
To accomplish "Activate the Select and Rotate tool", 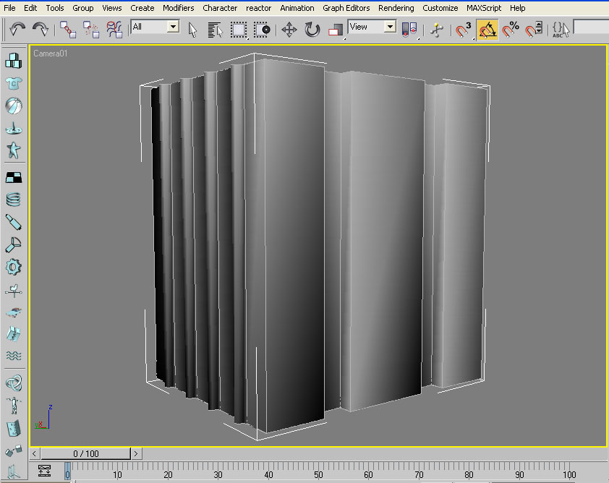I will (312, 30).
